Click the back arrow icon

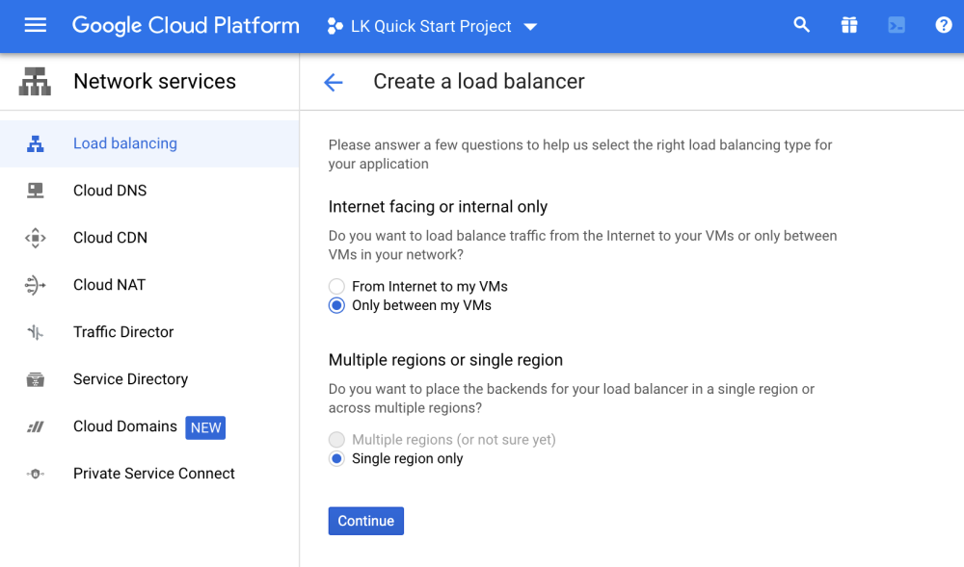tap(334, 83)
